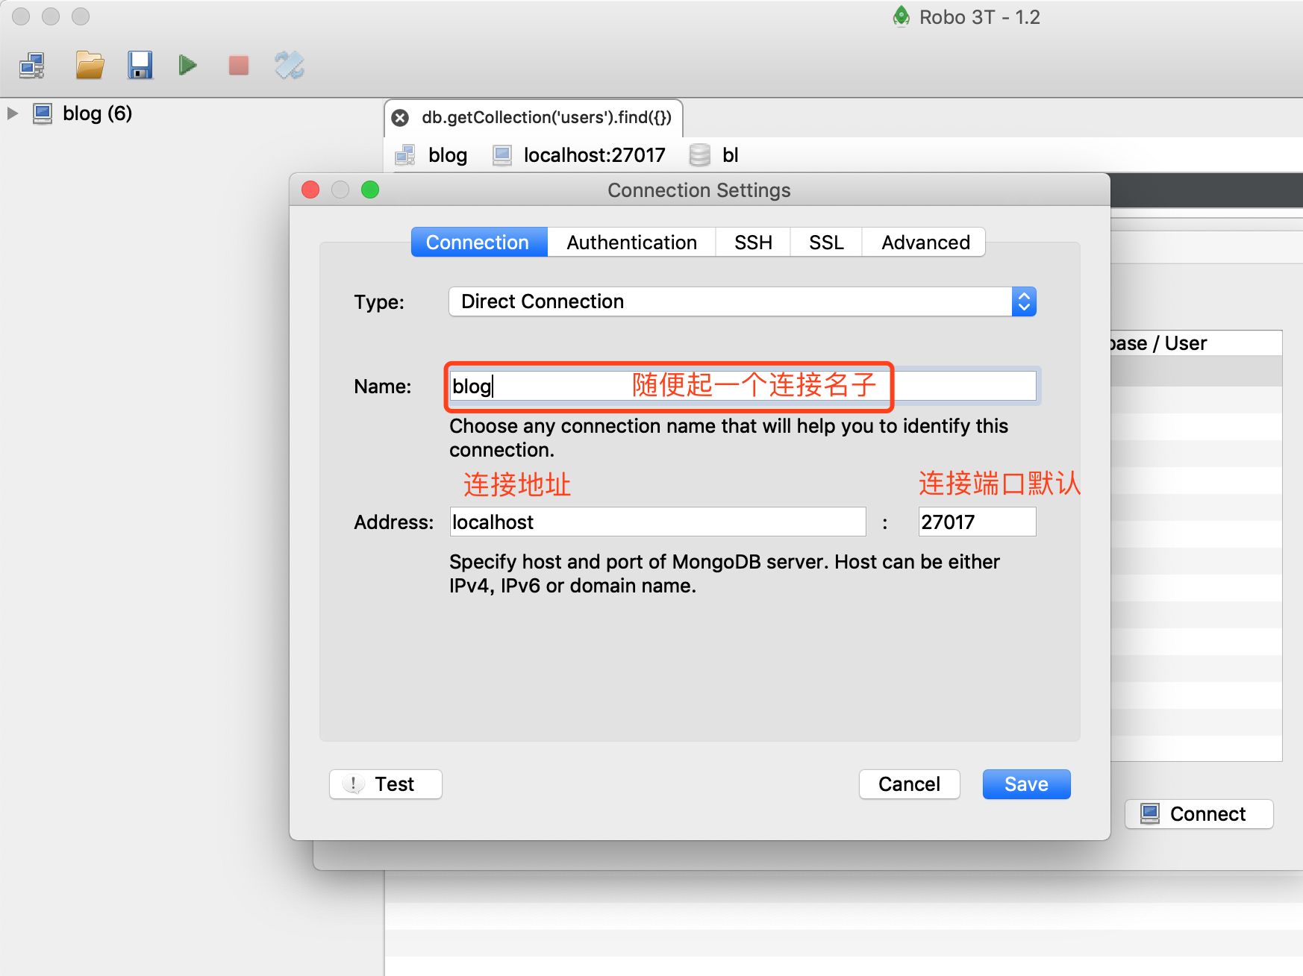Image resolution: width=1303 pixels, height=976 pixels.
Task: Open the SSL tab
Action: (826, 243)
